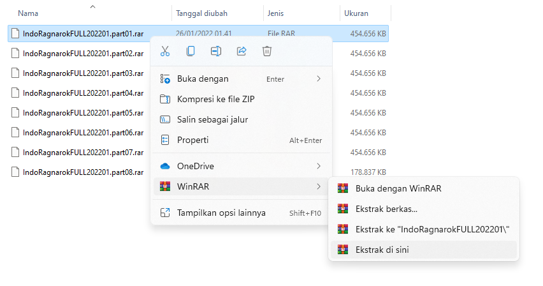Click the Share icon in context menu

242,51
